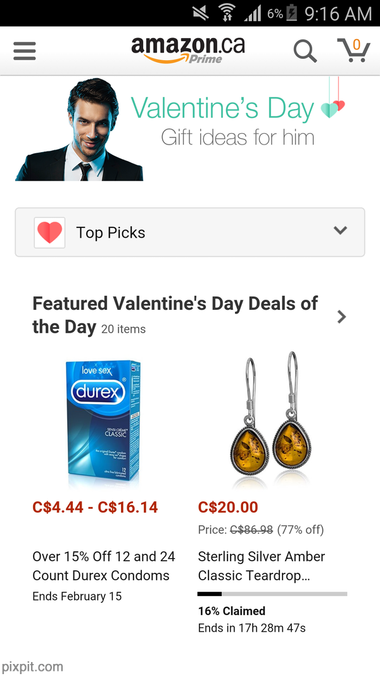Expand Featured Deals with the right arrow
380x676 pixels.
point(342,317)
